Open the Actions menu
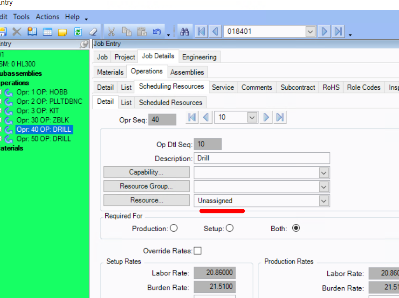 coord(48,17)
